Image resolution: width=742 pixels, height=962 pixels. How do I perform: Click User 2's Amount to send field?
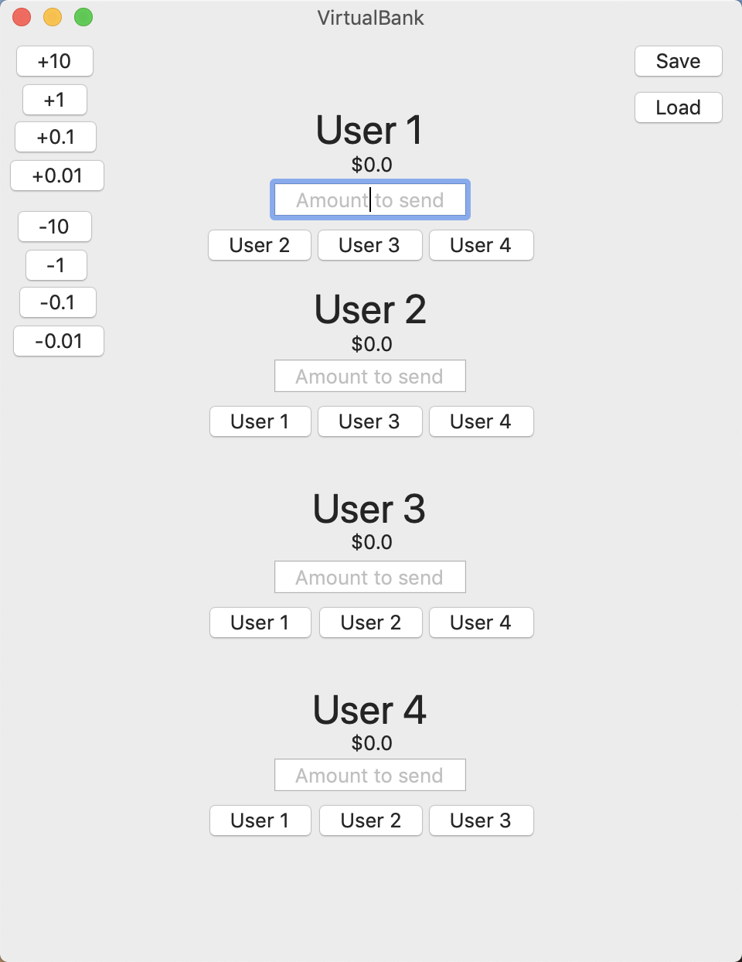[370, 377]
